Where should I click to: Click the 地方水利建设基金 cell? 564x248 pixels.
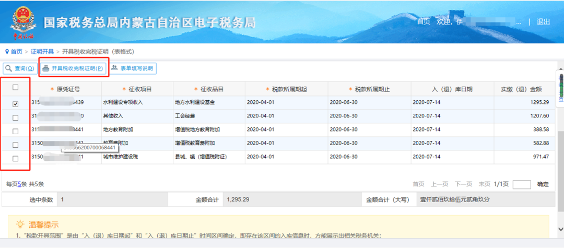(209, 102)
